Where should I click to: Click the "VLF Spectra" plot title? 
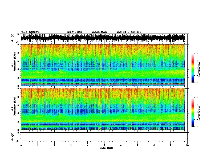click(x=30, y=32)
